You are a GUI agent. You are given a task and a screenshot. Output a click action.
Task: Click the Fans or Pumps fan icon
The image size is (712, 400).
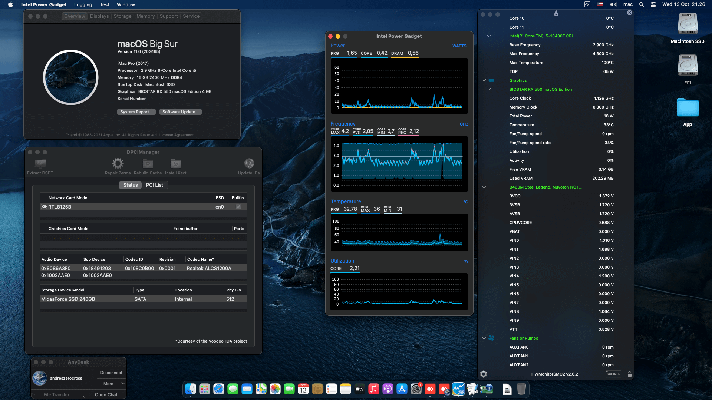point(491,338)
